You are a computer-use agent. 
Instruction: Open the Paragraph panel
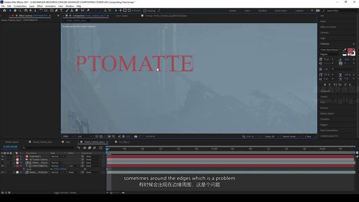(325, 91)
